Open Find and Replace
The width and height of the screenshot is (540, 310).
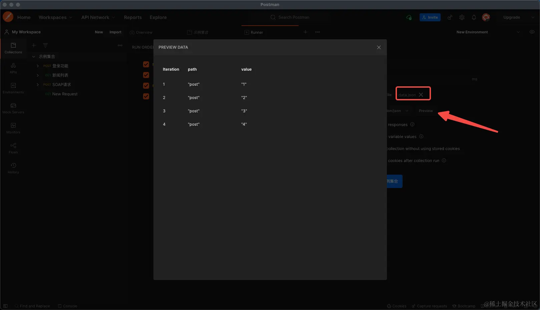click(32, 306)
